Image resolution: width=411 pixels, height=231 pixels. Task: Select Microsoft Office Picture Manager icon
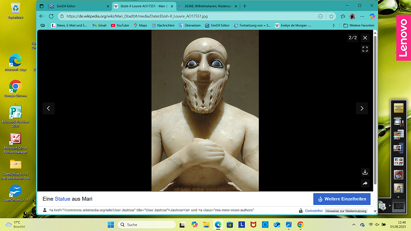[15, 143]
